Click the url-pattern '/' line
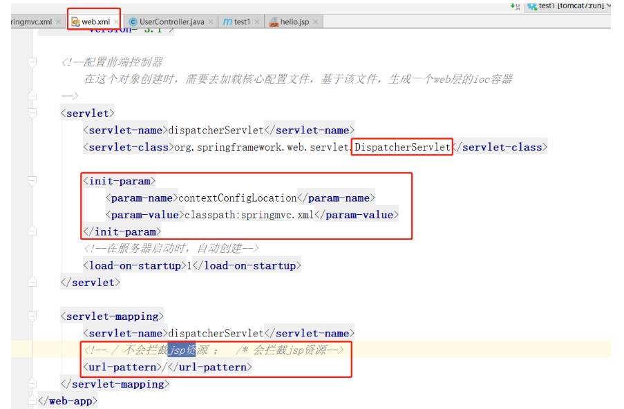This screenshot has height=409, width=624. pyautogui.click(x=167, y=368)
